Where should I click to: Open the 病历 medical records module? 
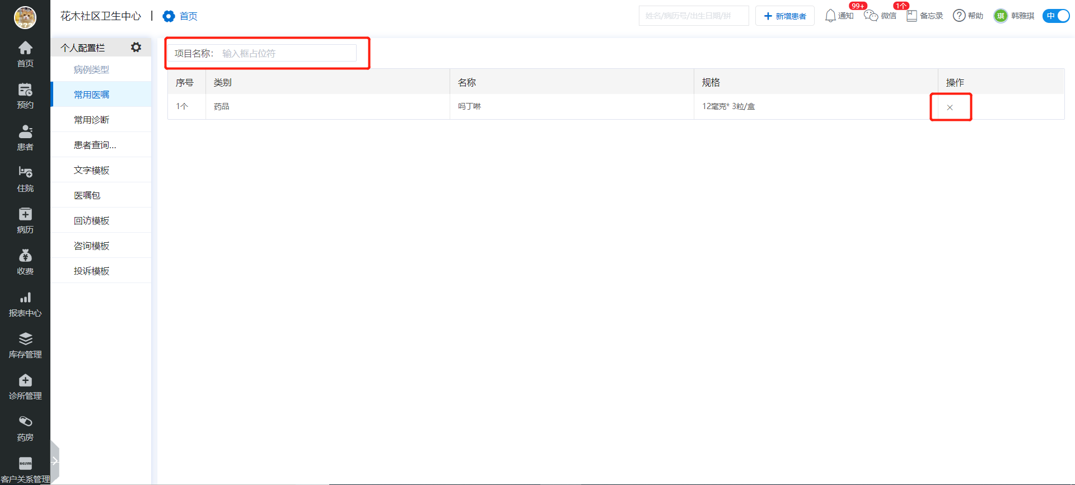tap(25, 221)
